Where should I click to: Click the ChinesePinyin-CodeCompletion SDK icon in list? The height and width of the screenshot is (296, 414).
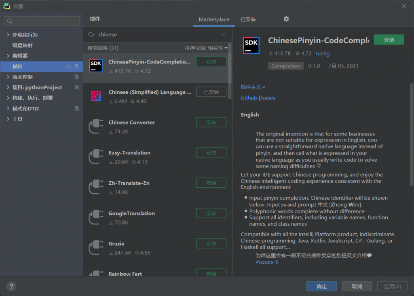[x=96, y=66]
